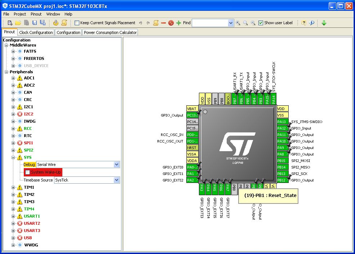The height and width of the screenshot is (254, 355).
Task: Click the red error icon beside USB
Action: point(20,238)
